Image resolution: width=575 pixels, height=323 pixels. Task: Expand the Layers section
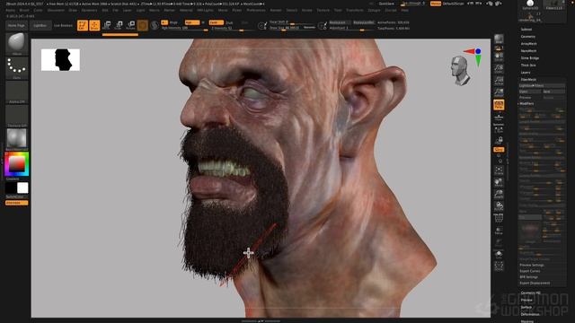coord(526,73)
